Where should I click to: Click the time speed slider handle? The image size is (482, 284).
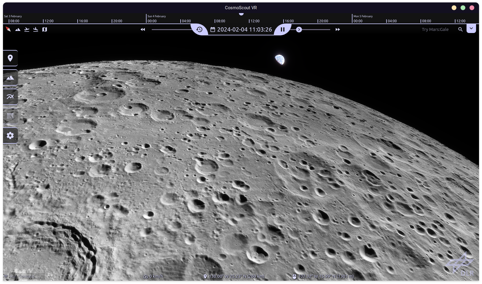[299, 29]
